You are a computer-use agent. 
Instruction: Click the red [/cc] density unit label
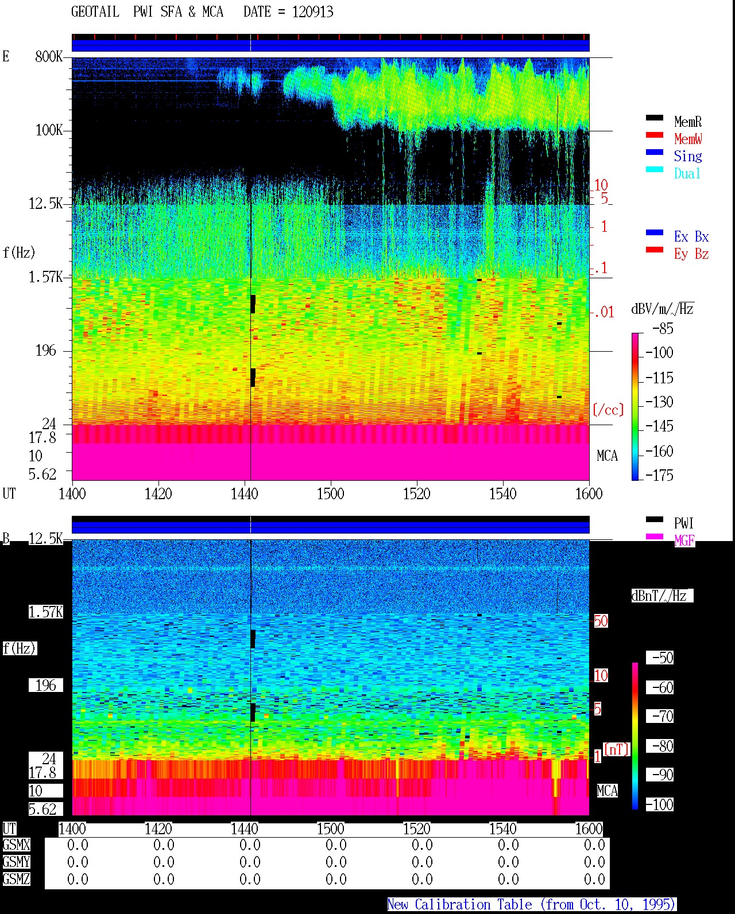[x=608, y=410]
